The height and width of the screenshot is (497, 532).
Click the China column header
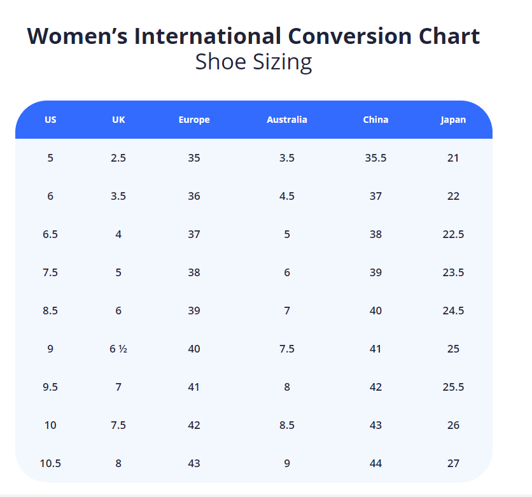coord(375,120)
